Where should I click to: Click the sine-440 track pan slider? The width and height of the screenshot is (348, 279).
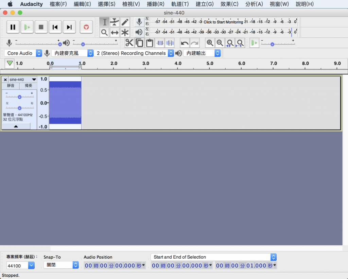coord(19,108)
